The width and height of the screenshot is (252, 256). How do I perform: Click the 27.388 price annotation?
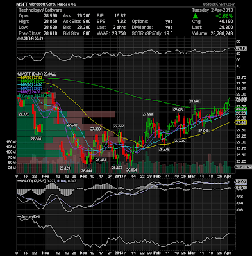(x=36, y=139)
